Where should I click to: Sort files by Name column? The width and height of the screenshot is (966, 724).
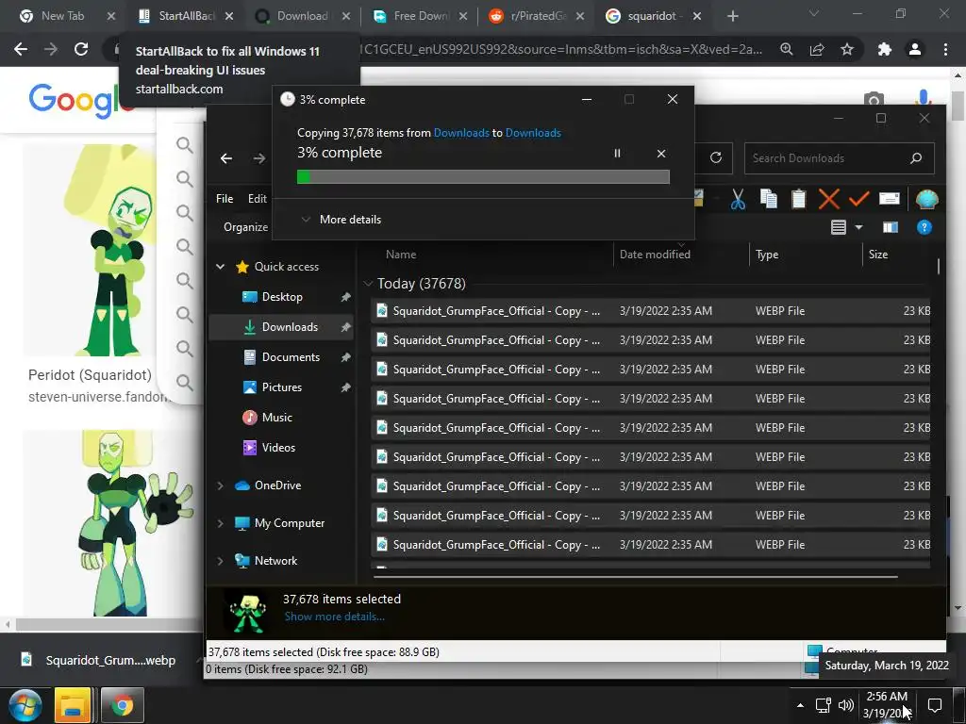401,255
